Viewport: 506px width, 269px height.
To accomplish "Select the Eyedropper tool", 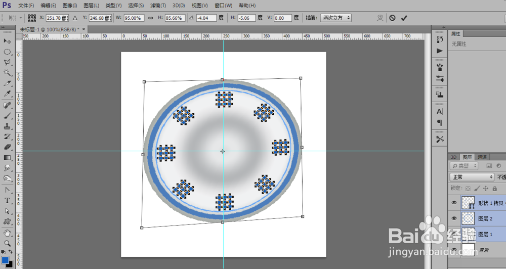I will pyautogui.click(x=7, y=94).
